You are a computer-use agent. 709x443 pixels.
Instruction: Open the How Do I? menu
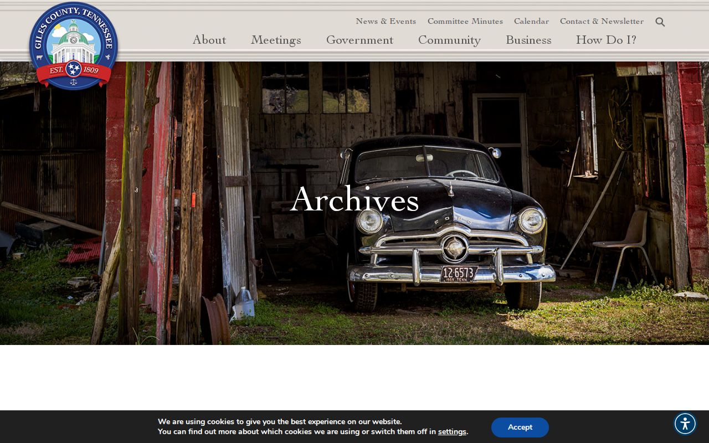606,40
